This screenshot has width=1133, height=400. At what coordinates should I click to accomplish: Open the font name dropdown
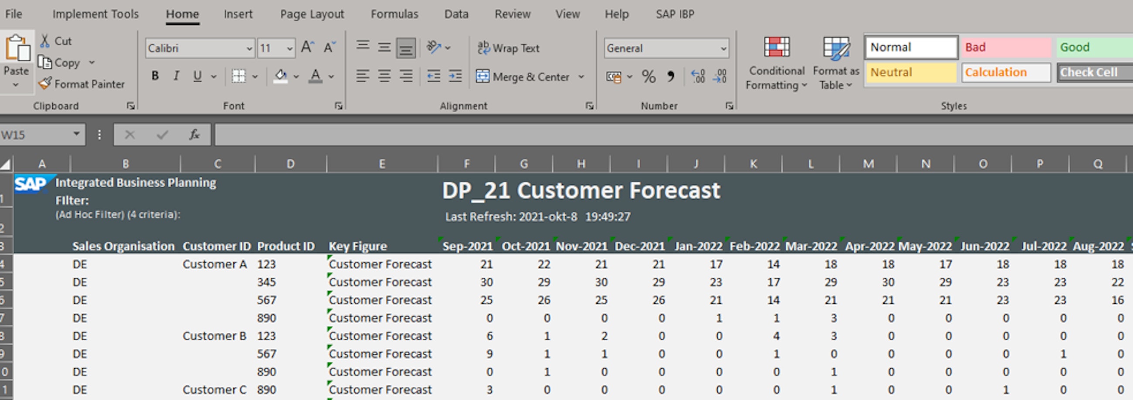(250, 48)
